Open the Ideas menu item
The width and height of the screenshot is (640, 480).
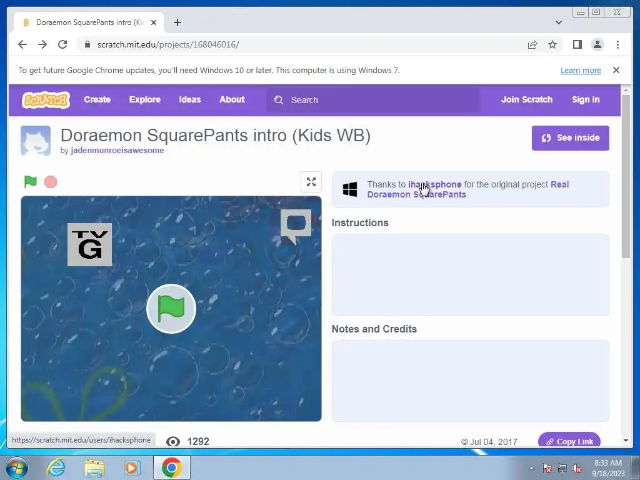click(190, 99)
